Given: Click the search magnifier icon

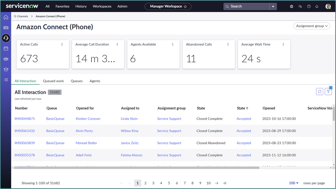Looking at the screenshot, I should (227, 6).
